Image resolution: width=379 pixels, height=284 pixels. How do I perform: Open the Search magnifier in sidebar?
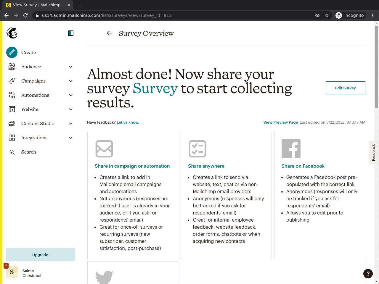[12, 152]
